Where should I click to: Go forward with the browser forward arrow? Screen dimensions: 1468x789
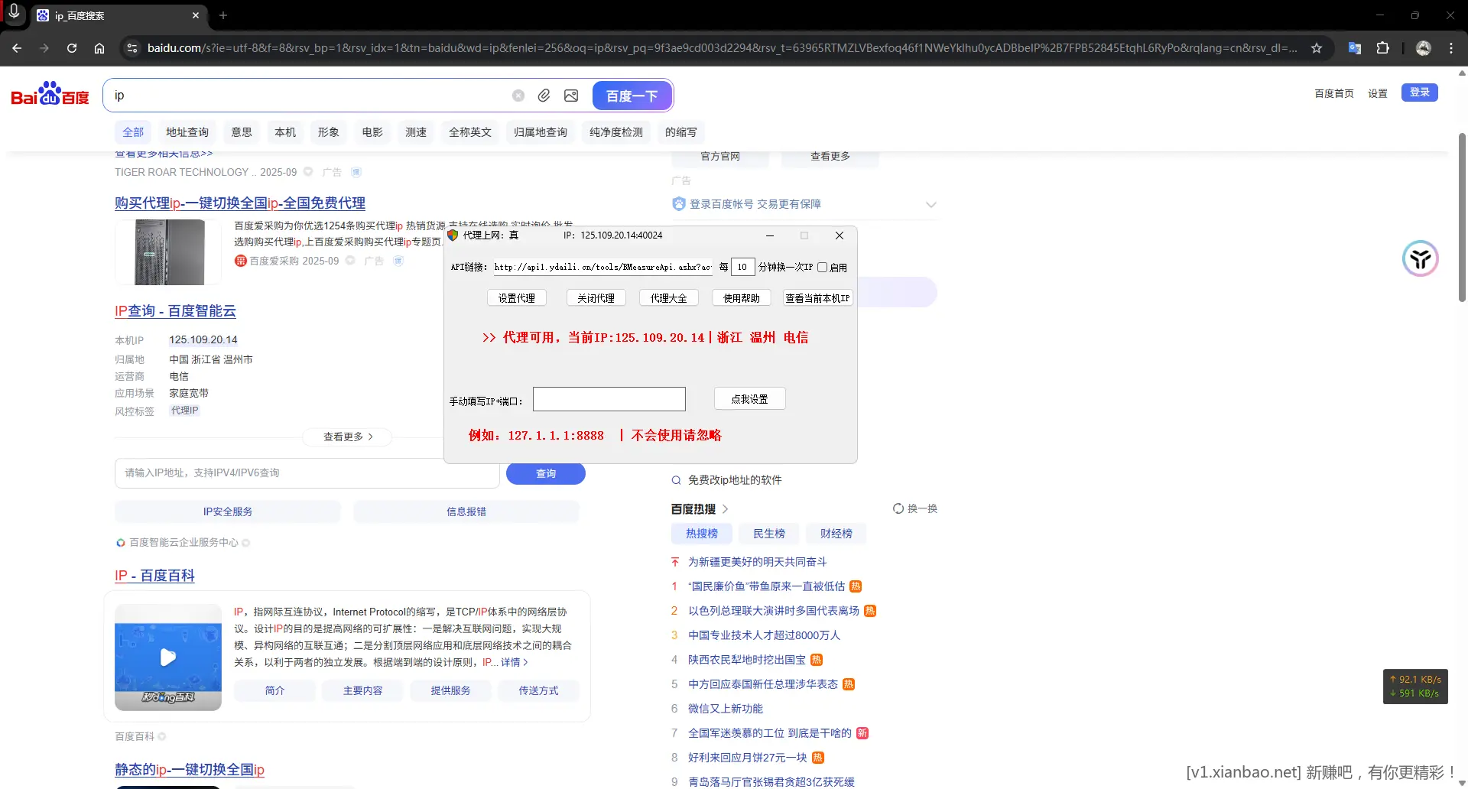pos(44,47)
